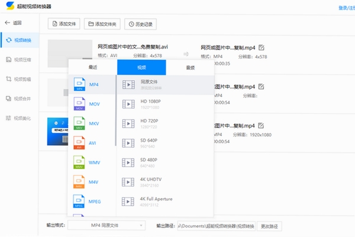The width and height of the screenshot is (355, 237).
Task: Select the MKV format icon
Action: pyautogui.click(x=79, y=124)
